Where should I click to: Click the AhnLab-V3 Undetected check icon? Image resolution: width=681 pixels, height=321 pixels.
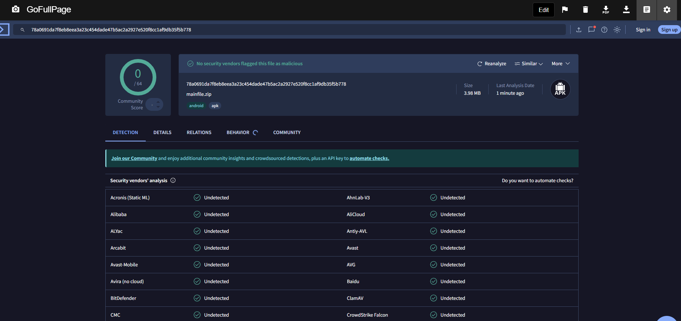[434, 197]
